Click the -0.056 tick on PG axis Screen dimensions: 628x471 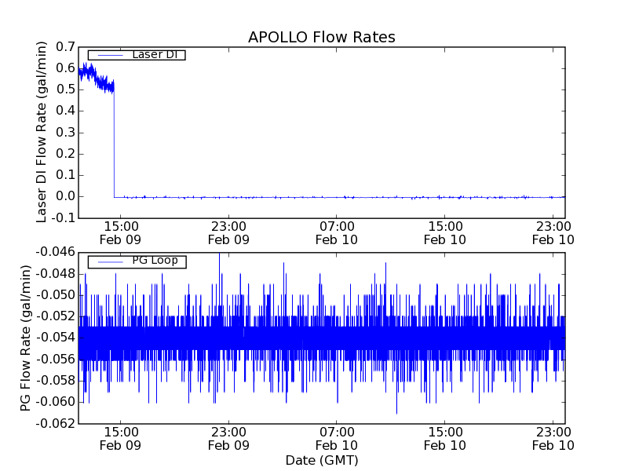(x=56, y=360)
